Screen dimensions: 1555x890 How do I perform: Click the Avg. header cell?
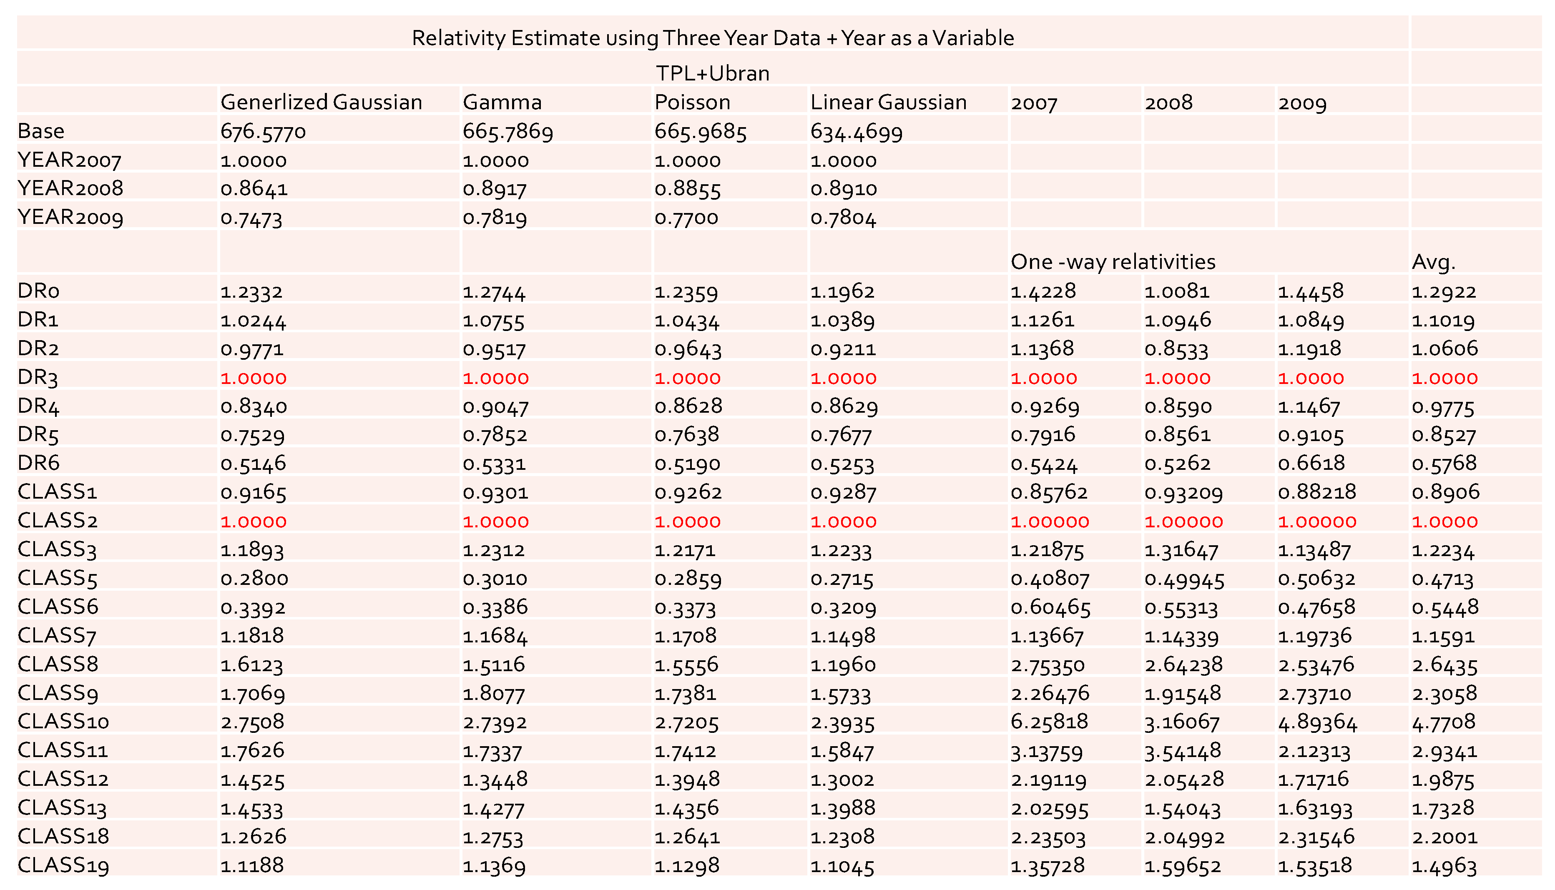[x=1433, y=262]
